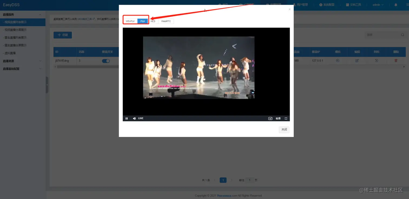The height and width of the screenshot is (199, 409).
Task: Open the 系统配置 top menu
Action: point(327,5)
